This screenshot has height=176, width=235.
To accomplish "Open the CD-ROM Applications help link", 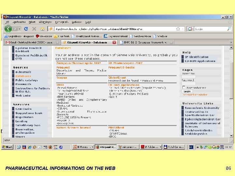I will [x=200, y=61].
